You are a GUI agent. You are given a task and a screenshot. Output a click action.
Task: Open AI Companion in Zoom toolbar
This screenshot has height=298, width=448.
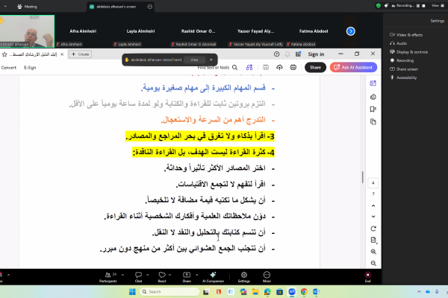213,277
